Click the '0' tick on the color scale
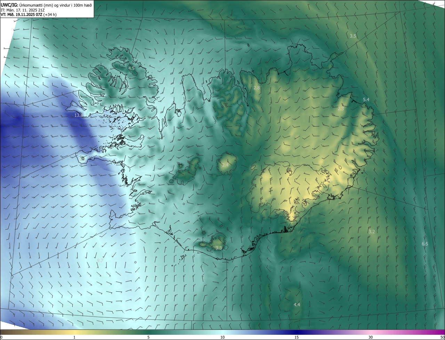This screenshot has height=340, width=445. click(x=1, y=337)
